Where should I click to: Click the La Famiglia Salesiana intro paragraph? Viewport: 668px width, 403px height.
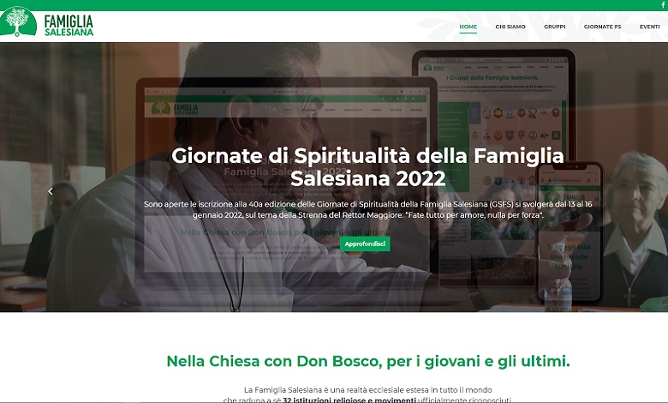(x=367, y=394)
